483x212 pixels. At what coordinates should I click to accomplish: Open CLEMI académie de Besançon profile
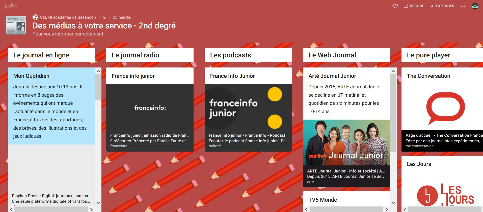click(68, 17)
